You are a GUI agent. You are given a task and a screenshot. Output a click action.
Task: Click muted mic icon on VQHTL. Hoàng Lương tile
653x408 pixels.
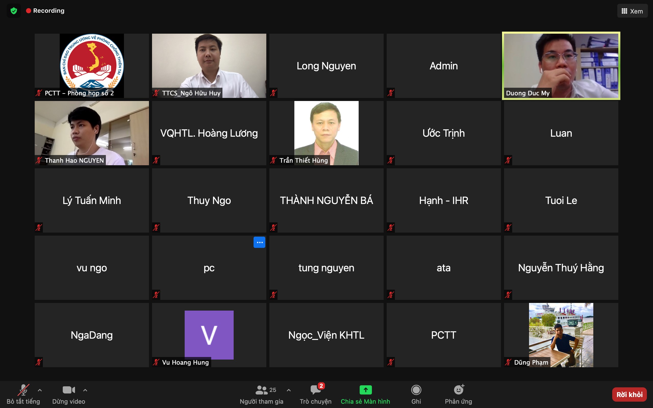(156, 160)
